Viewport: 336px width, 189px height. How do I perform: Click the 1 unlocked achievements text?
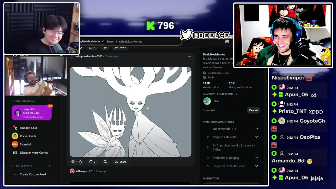tap(209, 110)
